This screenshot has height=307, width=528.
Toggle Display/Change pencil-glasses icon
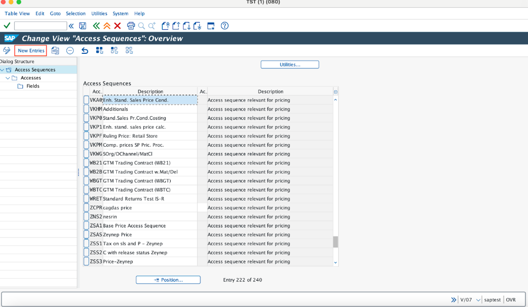point(6,50)
